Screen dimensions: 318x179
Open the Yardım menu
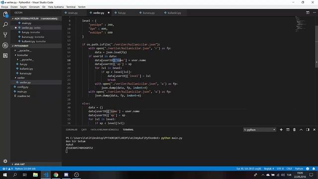click(x=81, y=7)
